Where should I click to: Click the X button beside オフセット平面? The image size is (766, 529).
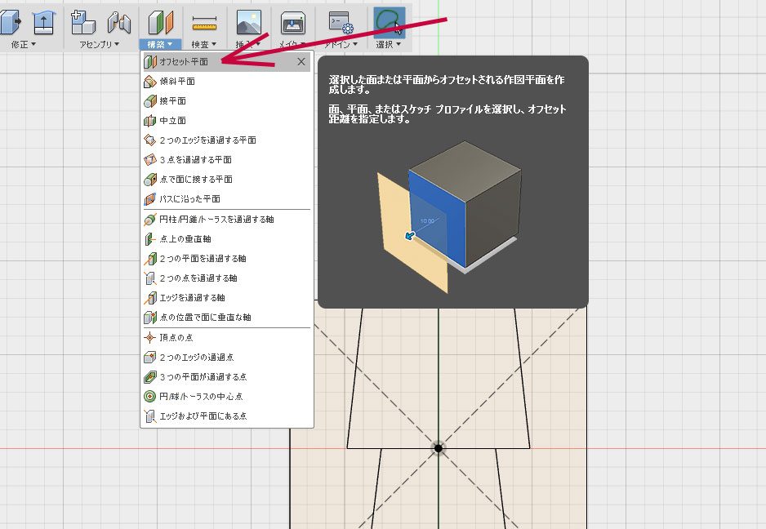[301, 61]
